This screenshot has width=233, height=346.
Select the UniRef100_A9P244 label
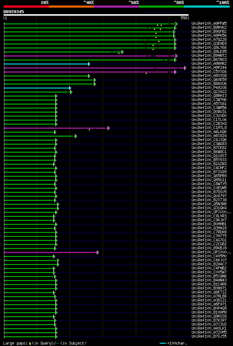coord(209,67)
